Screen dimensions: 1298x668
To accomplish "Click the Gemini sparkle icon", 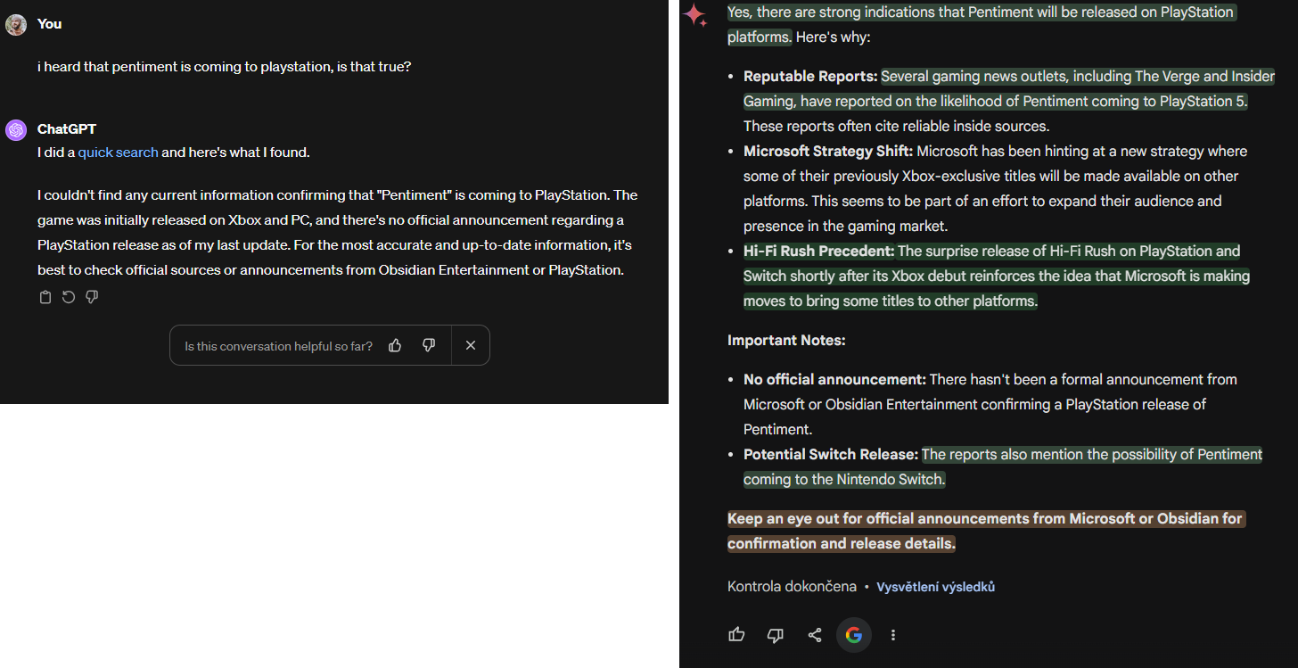I will [x=695, y=14].
